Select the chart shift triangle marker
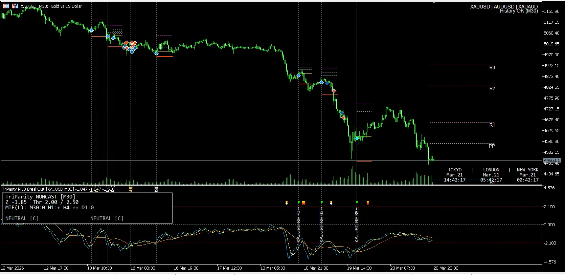This screenshot has width=565, height=275. coord(434,3)
